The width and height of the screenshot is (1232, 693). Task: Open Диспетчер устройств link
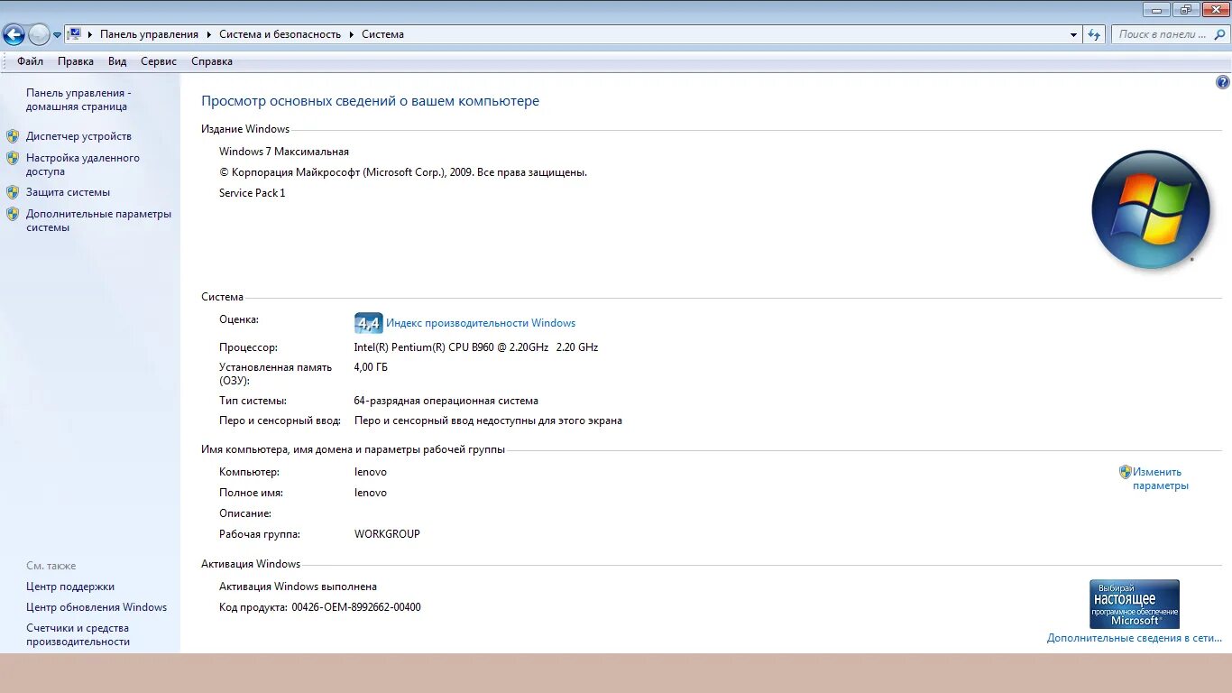coord(78,136)
